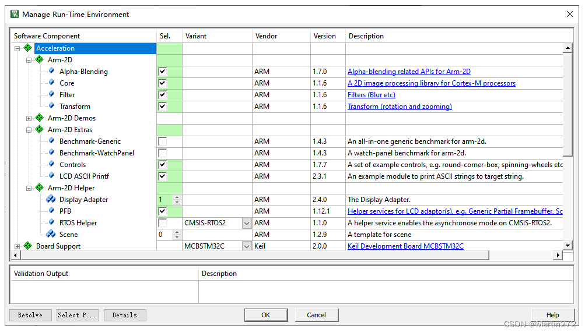
Task: Open the Filters (Blur etc) link
Action: tap(371, 95)
